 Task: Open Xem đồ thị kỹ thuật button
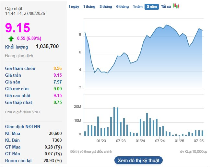pyautogui.click(x=138, y=160)
